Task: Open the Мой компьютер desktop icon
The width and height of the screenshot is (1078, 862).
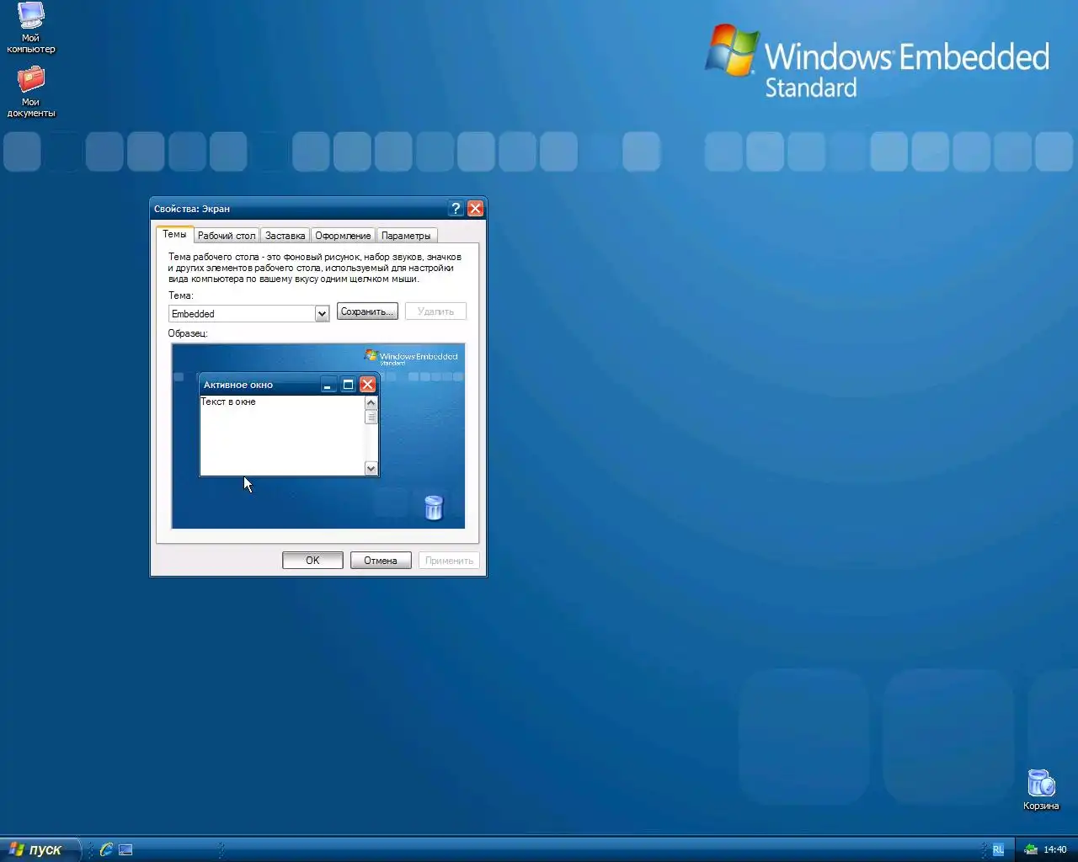Action: pyautogui.click(x=31, y=28)
